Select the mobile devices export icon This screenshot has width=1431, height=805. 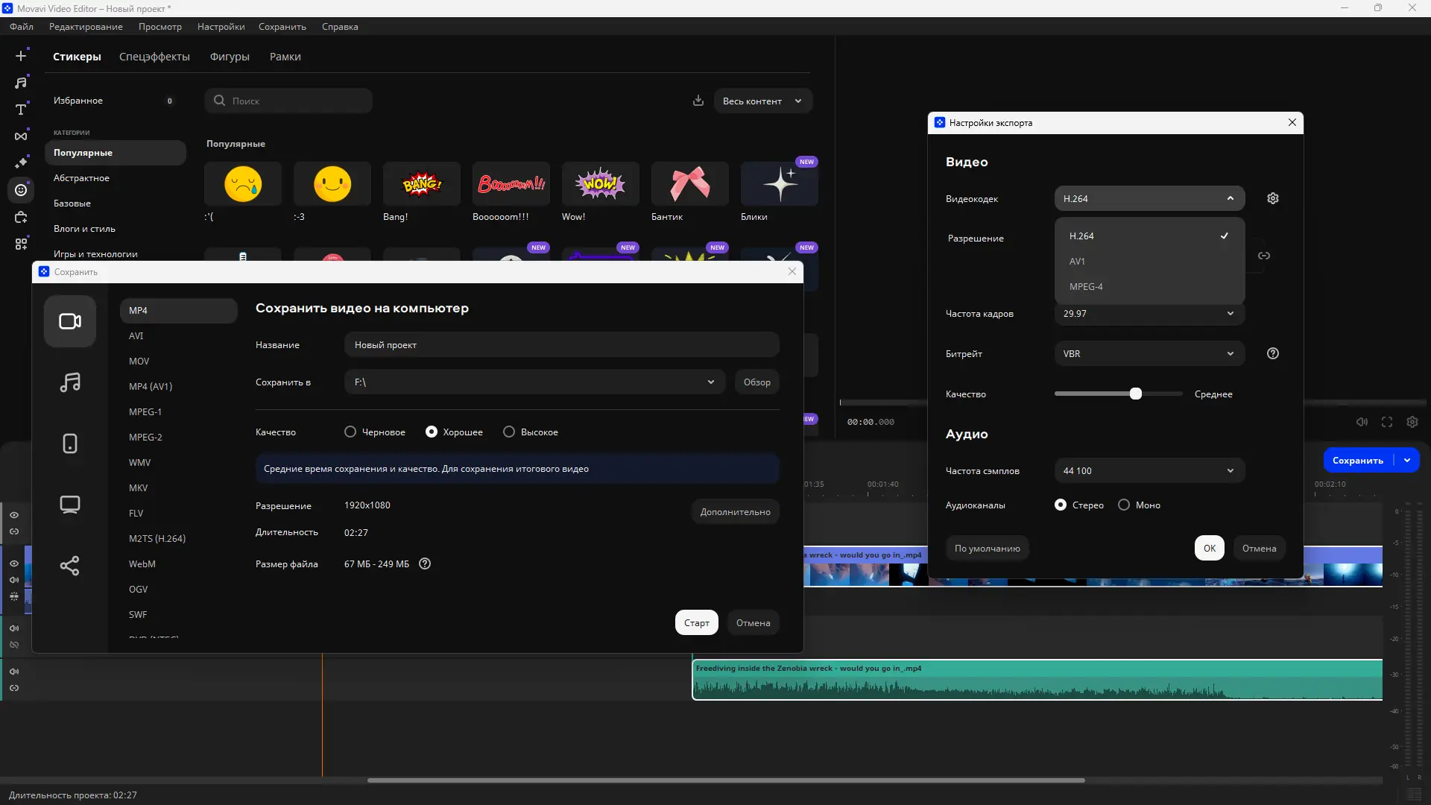pos(70,443)
